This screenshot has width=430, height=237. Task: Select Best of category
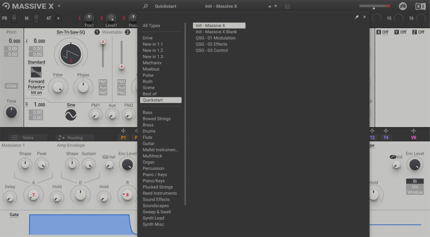(149, 94)
